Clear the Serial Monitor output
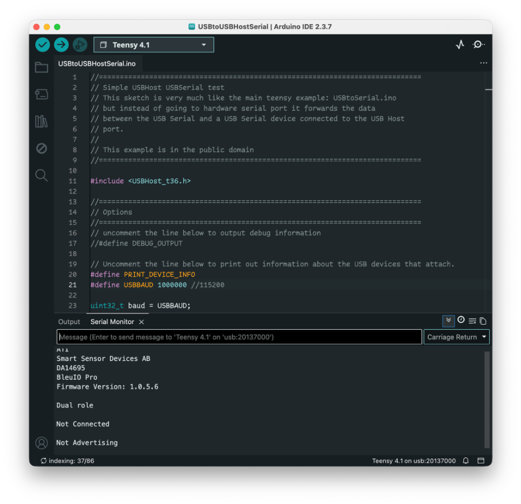This screenshot has height=504, width=521. 472,321
